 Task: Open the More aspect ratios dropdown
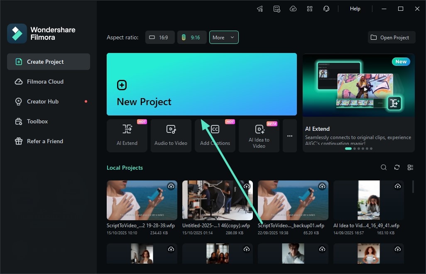[x=224, y=37]
